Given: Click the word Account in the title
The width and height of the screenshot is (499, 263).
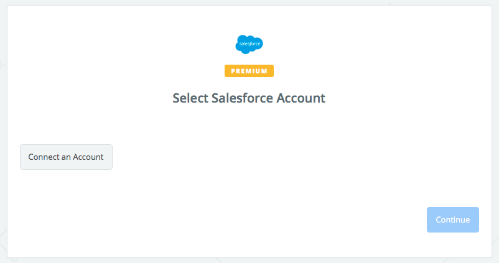Looking at the screenshot, I should [x=302, y=98].
